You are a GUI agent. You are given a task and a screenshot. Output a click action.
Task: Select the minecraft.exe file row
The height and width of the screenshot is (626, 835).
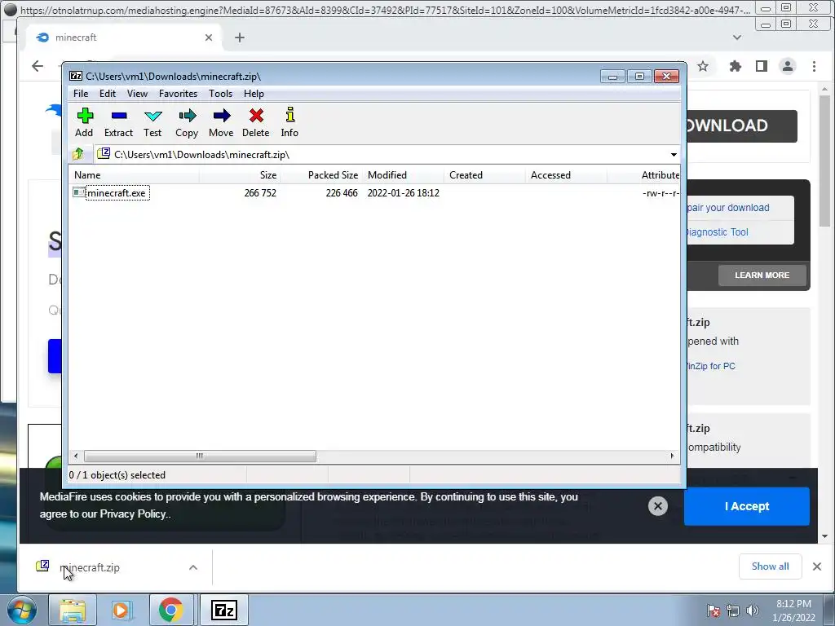click(374, 192)
